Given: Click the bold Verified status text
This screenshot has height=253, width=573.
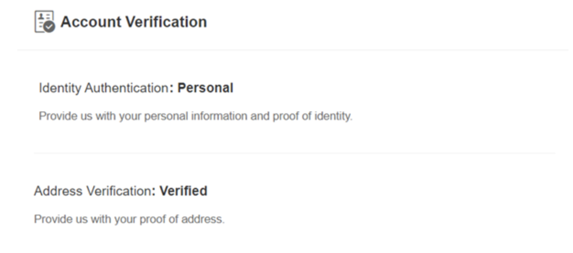Looking at the screenshot, I should tap(183, 191).
